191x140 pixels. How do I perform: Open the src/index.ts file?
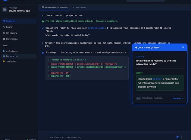click(19, 51)
